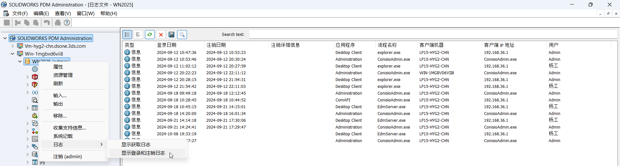Click the gear with plus tree icon
The height and width of the screenshot is (166, 620).
point(35,116)
